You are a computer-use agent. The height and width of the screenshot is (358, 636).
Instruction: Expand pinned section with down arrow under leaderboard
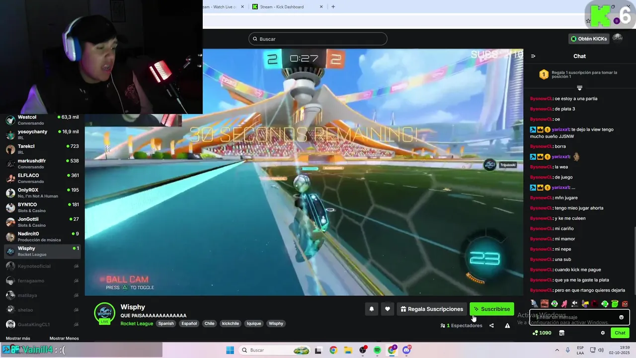579,88
